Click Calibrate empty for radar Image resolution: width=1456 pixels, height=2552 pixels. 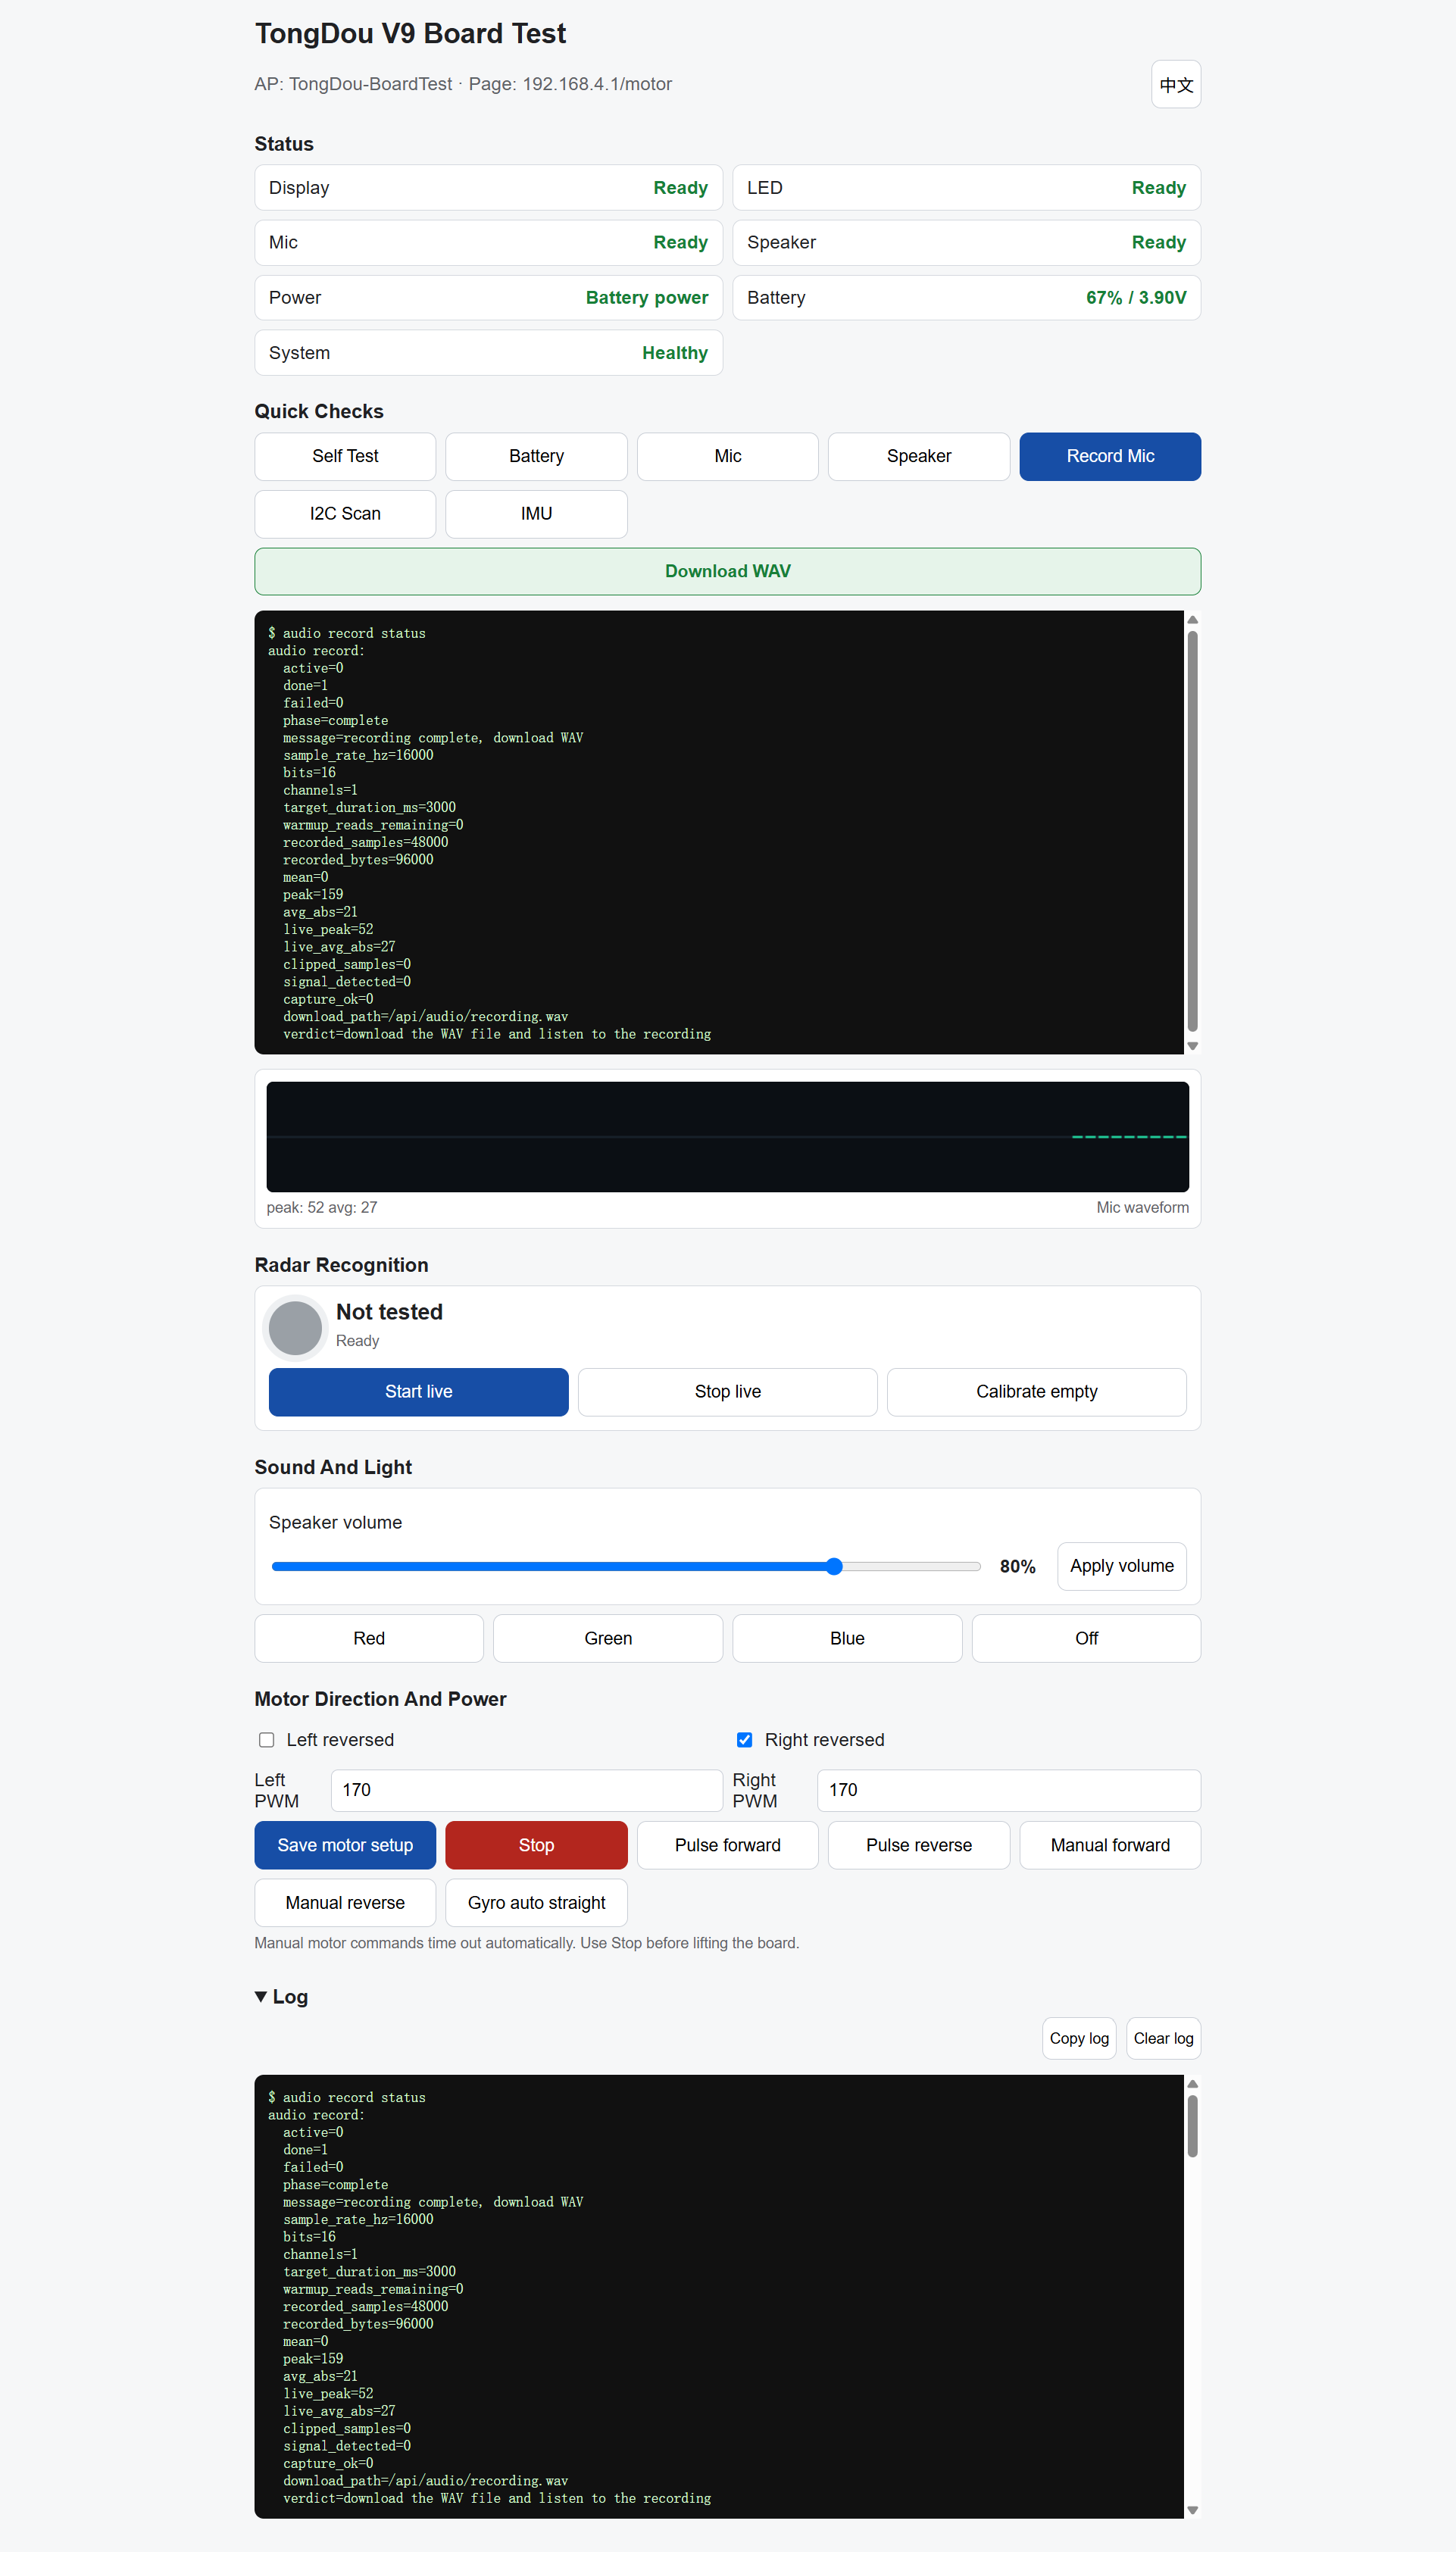coord(1036,1392)
